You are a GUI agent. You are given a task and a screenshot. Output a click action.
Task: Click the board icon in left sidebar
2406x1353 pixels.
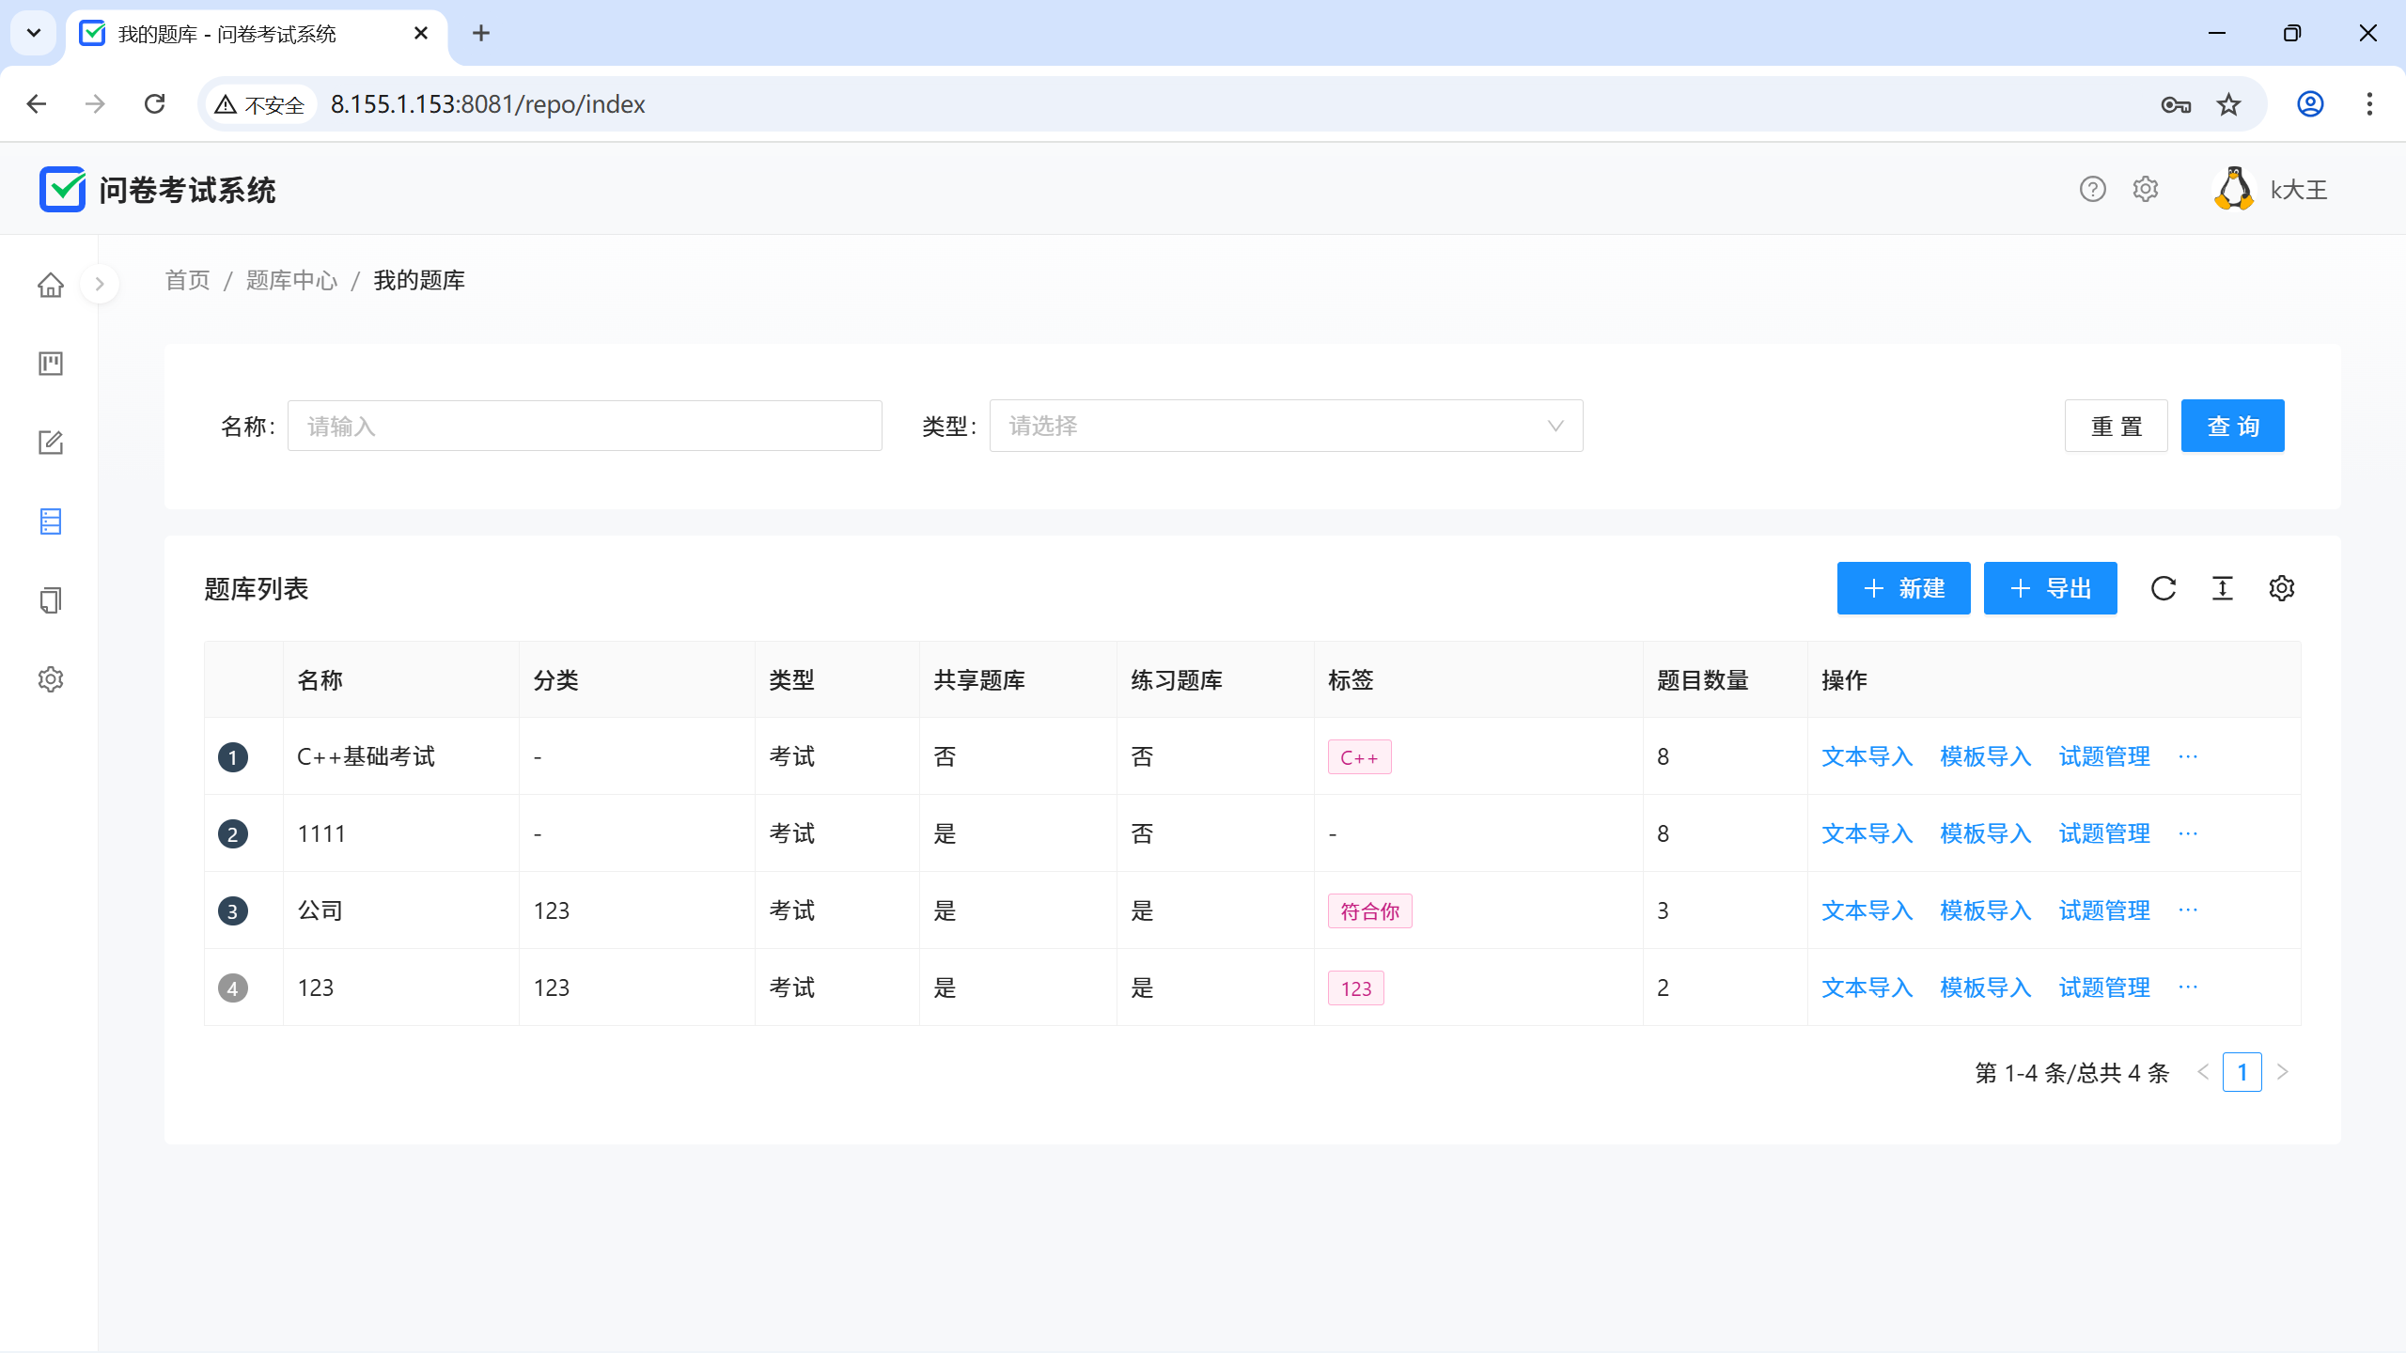pyautogui.click(x=51, y=364)
